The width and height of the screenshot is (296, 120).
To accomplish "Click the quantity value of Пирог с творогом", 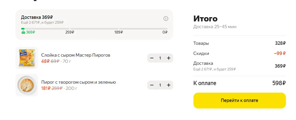I will [x=160, y=85].
